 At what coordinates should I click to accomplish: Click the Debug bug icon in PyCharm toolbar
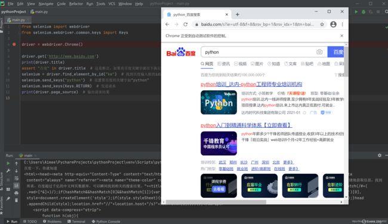[x=364, y=11]
